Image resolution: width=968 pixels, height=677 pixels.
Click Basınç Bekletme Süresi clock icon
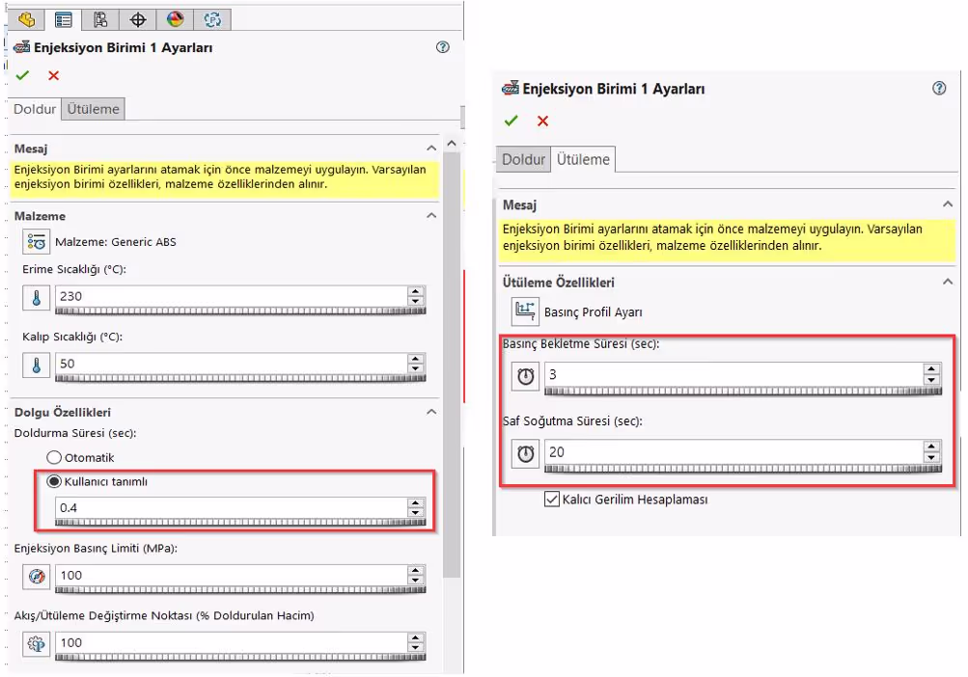coord(525,376)
